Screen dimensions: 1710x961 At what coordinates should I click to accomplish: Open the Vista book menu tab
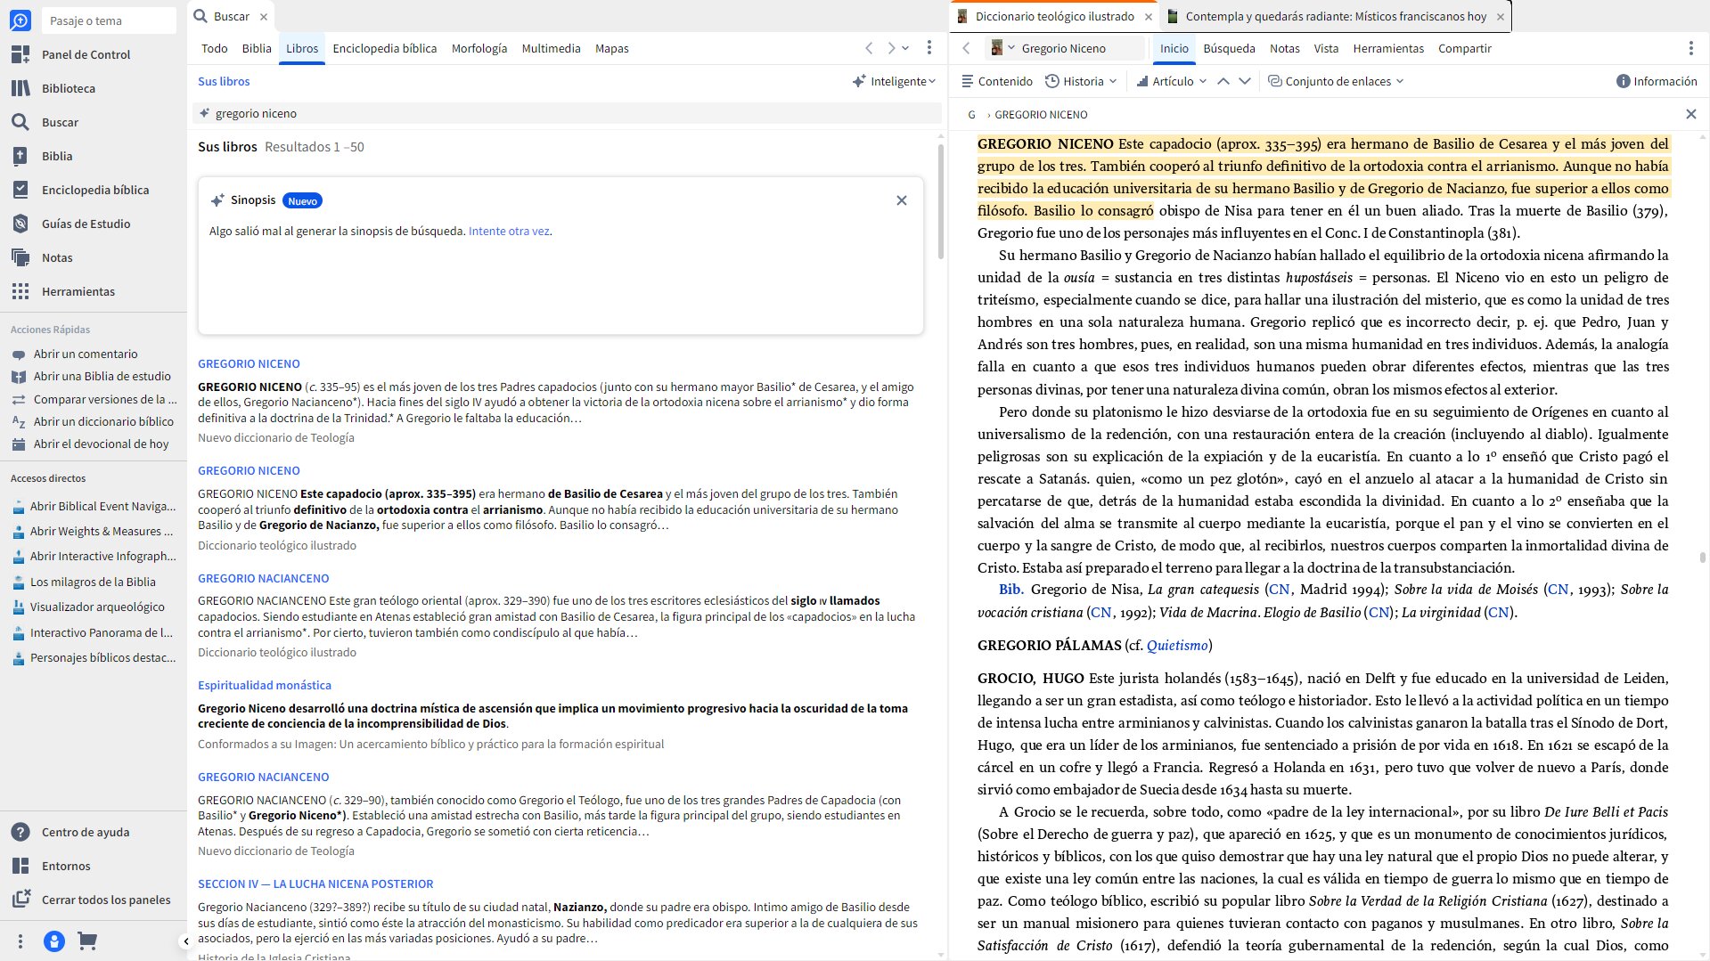[1326, 48]
